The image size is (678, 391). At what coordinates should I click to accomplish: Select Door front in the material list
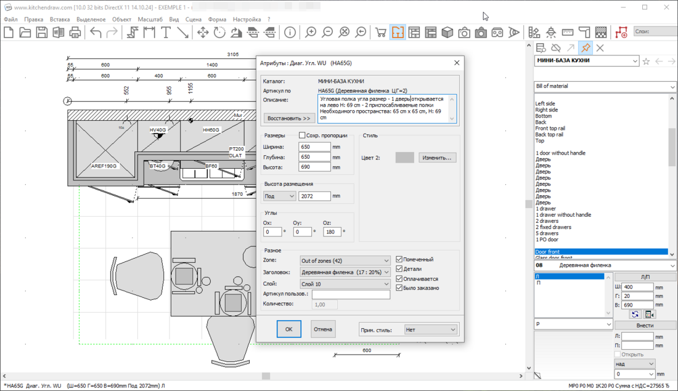pyautogui.click(x=601, y=252)
